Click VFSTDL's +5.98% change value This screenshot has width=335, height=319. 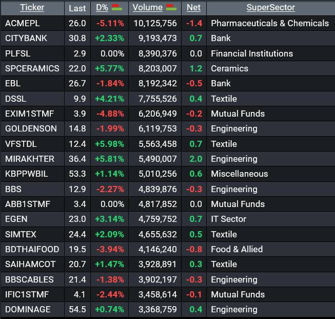tap(109, 144)
